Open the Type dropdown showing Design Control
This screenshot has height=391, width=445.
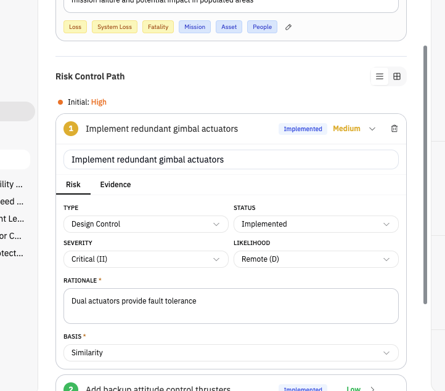(x=146, y=224)
